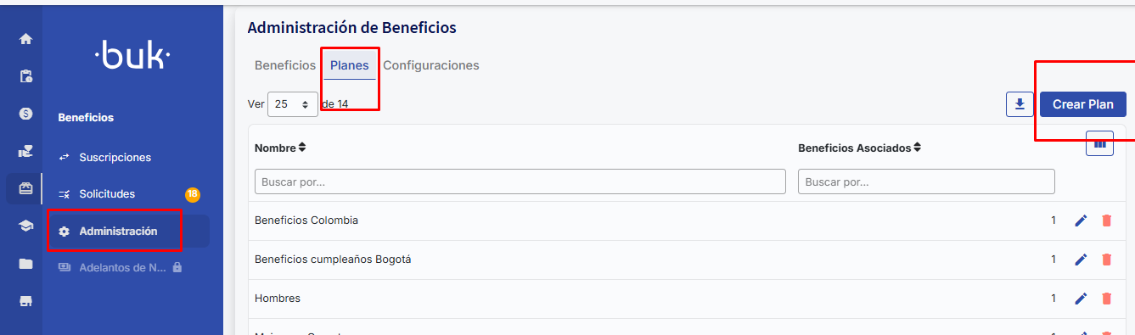The width and height of the screenshot is (1135, 335).
Task: Select the graduation cap training icon
Action: 25,226
